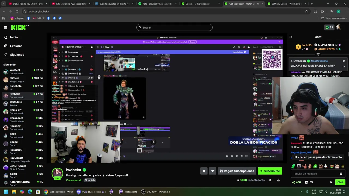Click the Spanish language tag

(90, 180)
